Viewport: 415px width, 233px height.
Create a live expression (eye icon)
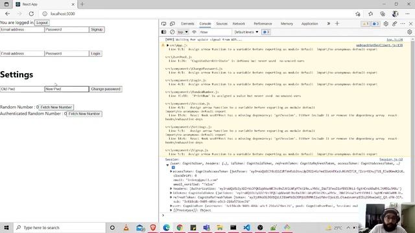pos(195,32)
